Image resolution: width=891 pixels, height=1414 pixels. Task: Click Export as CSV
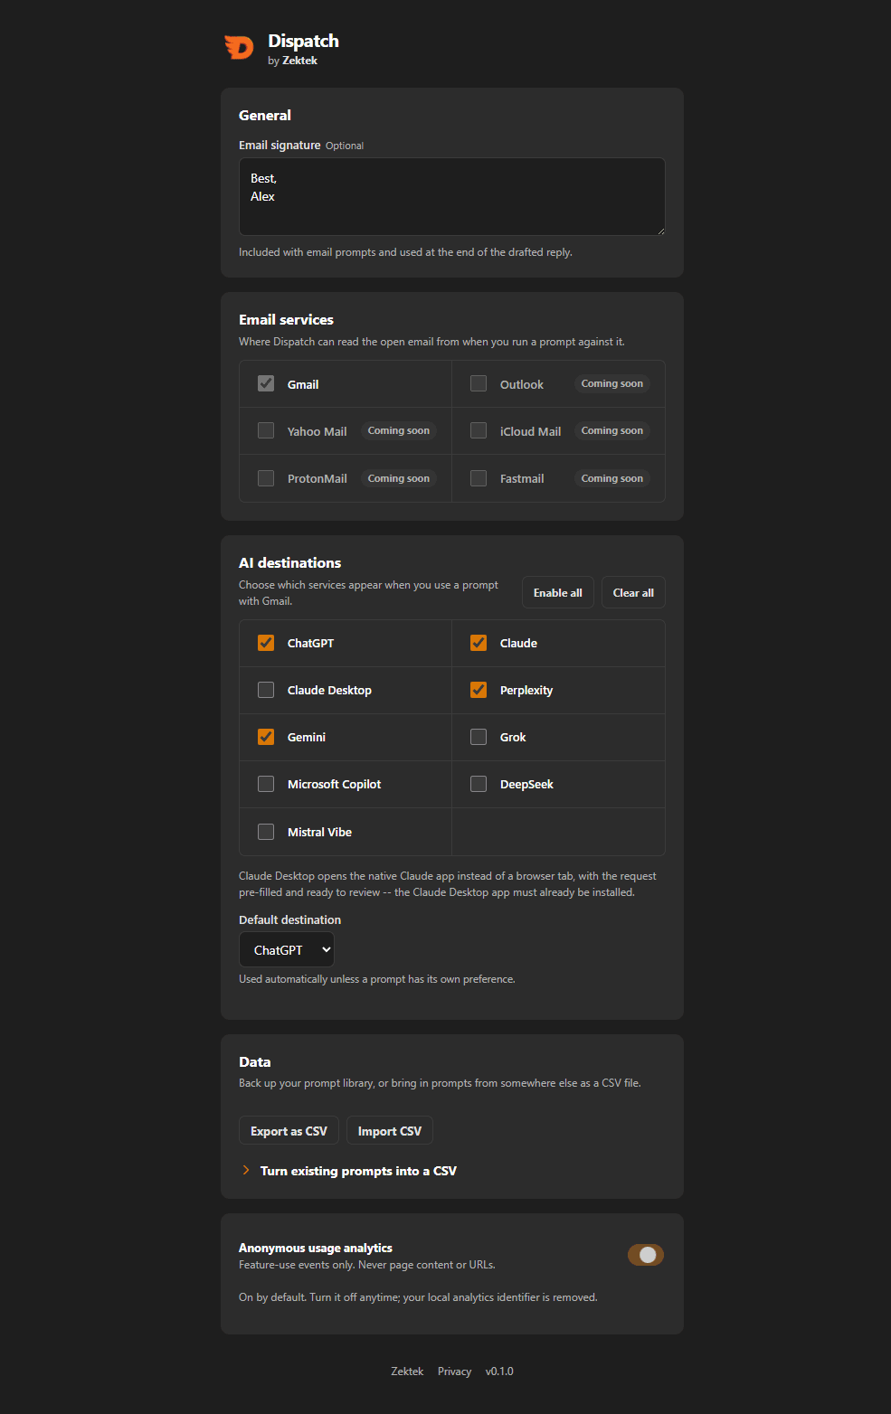coord(289,1131)
